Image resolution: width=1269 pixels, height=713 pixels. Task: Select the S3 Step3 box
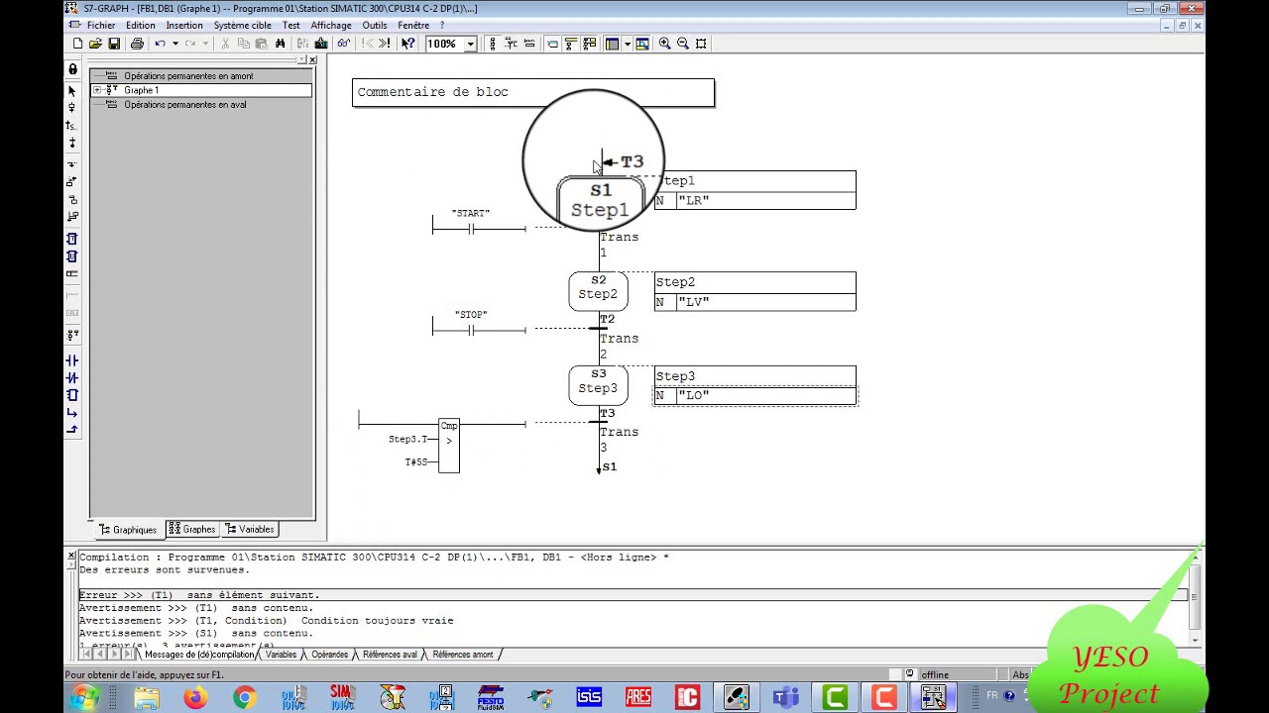[598, 384]
